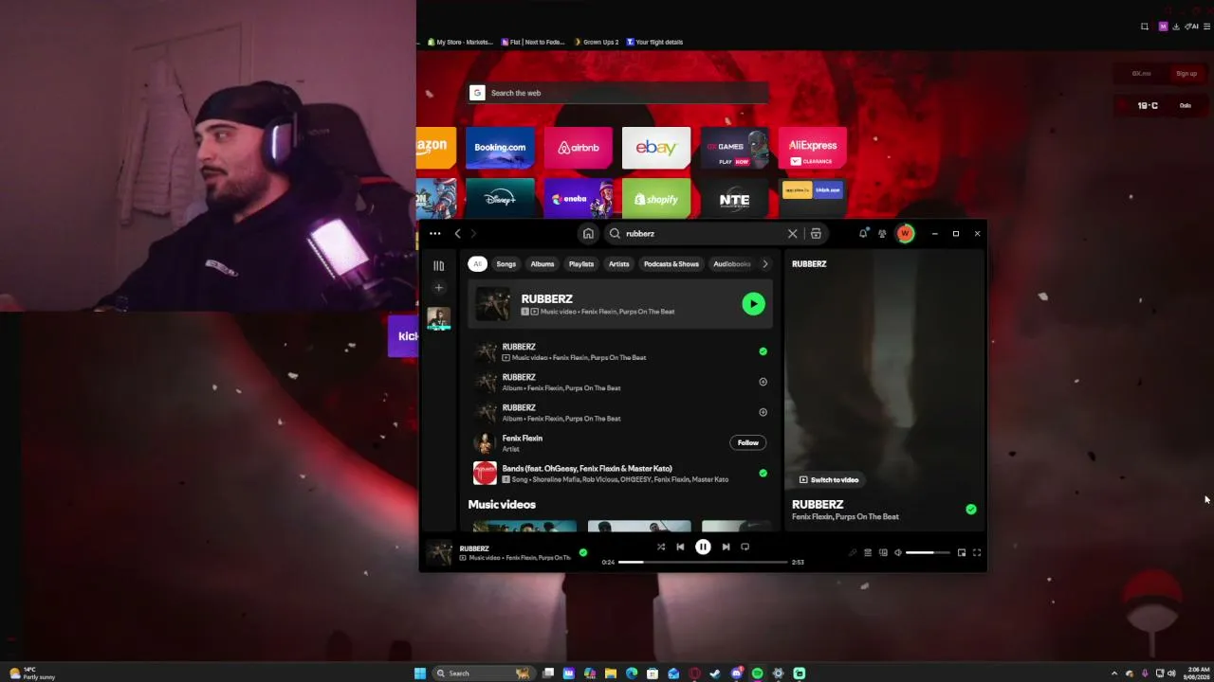Open artist link under Now Playing RUBBERZ title
The width and height of the screenshot is (1214, 682).
(845, 517)
